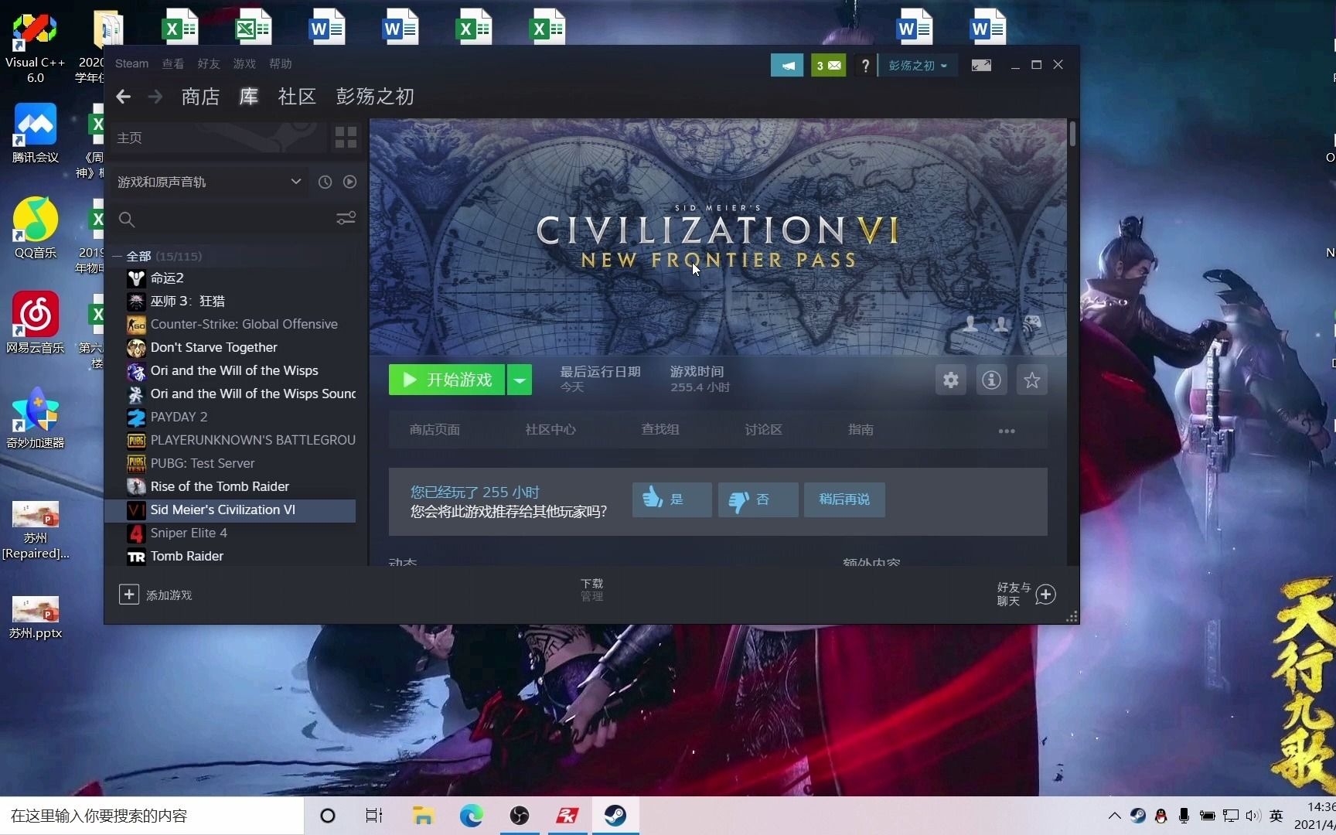Show ready-to-play games only icon
Screen dimensions: 1336x835
(x=349, y=182)
